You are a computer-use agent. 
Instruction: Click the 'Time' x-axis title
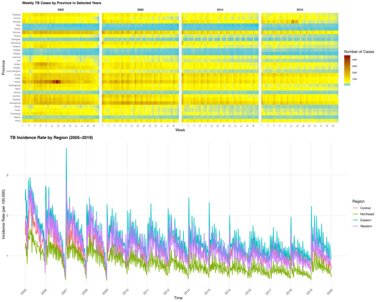point(178,298)
